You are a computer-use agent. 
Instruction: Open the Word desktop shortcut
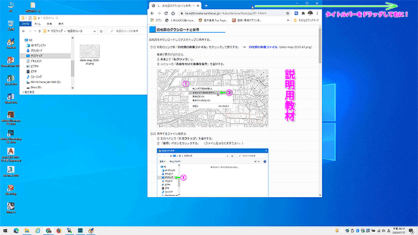(x=10, y=99)
